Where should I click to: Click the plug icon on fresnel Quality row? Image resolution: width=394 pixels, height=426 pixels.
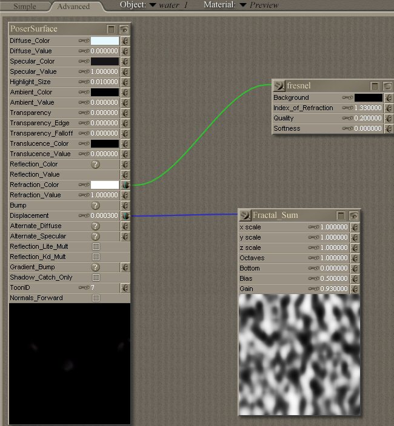(x=389, y=119)
